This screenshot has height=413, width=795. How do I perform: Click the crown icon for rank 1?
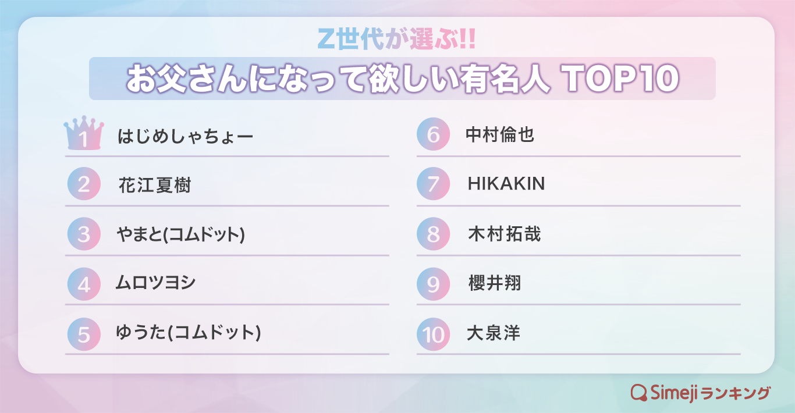point(84,133)
